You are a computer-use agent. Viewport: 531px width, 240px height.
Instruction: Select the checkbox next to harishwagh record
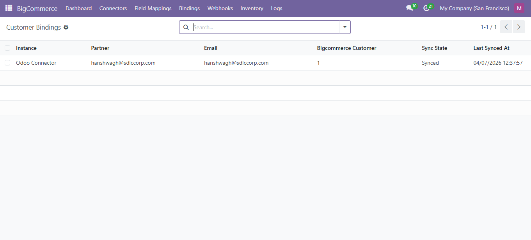pos(7,62)
